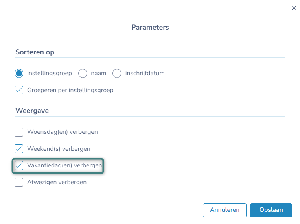Select the instellingsgroep radio button
This screenshot has width=300, height=224.
click(x=19, y=73)
